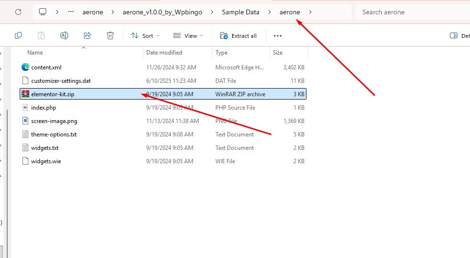
Task: Select the customizer-settings.dat file name
Action: [61, 81]
